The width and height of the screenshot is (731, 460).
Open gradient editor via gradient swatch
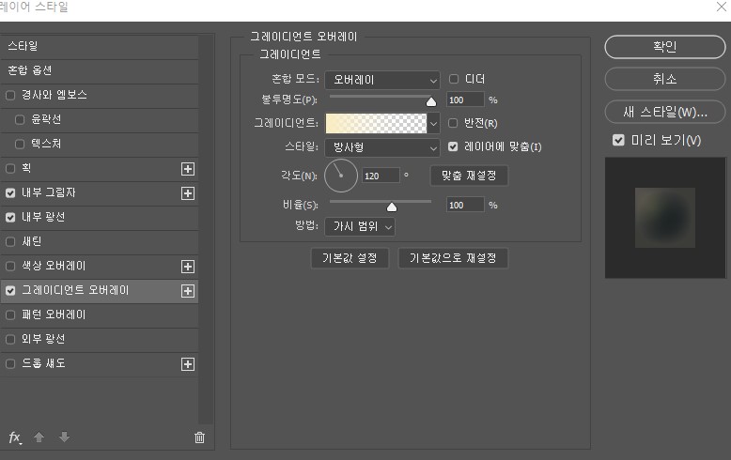click(x=376, y=123)
